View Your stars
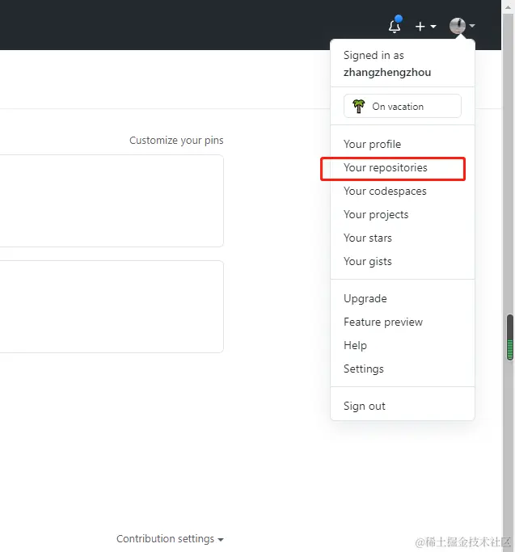 (x=368, y=238)
